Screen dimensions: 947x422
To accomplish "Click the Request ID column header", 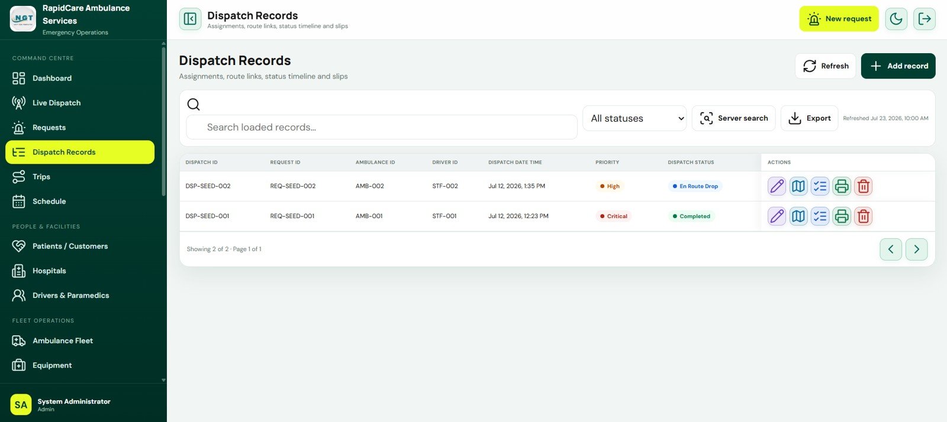I will coord(285,163).
